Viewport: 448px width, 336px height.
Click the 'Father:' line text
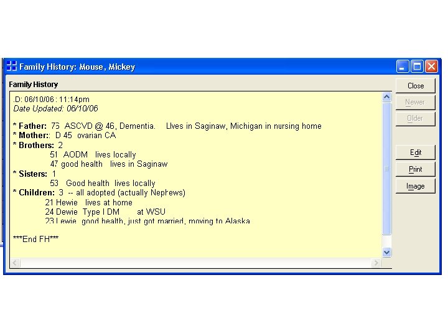pyautogui.click(x=167, y=126)
